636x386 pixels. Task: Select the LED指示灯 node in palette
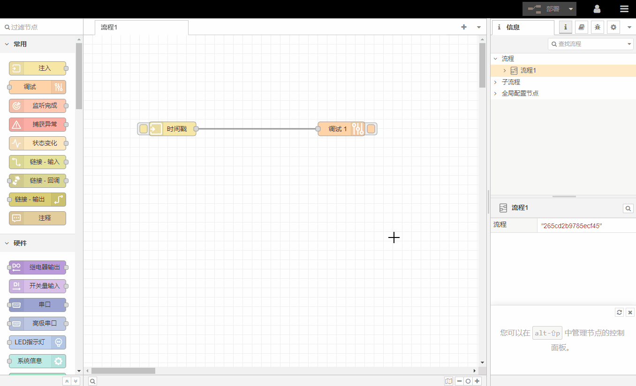[x=38, y=342]
